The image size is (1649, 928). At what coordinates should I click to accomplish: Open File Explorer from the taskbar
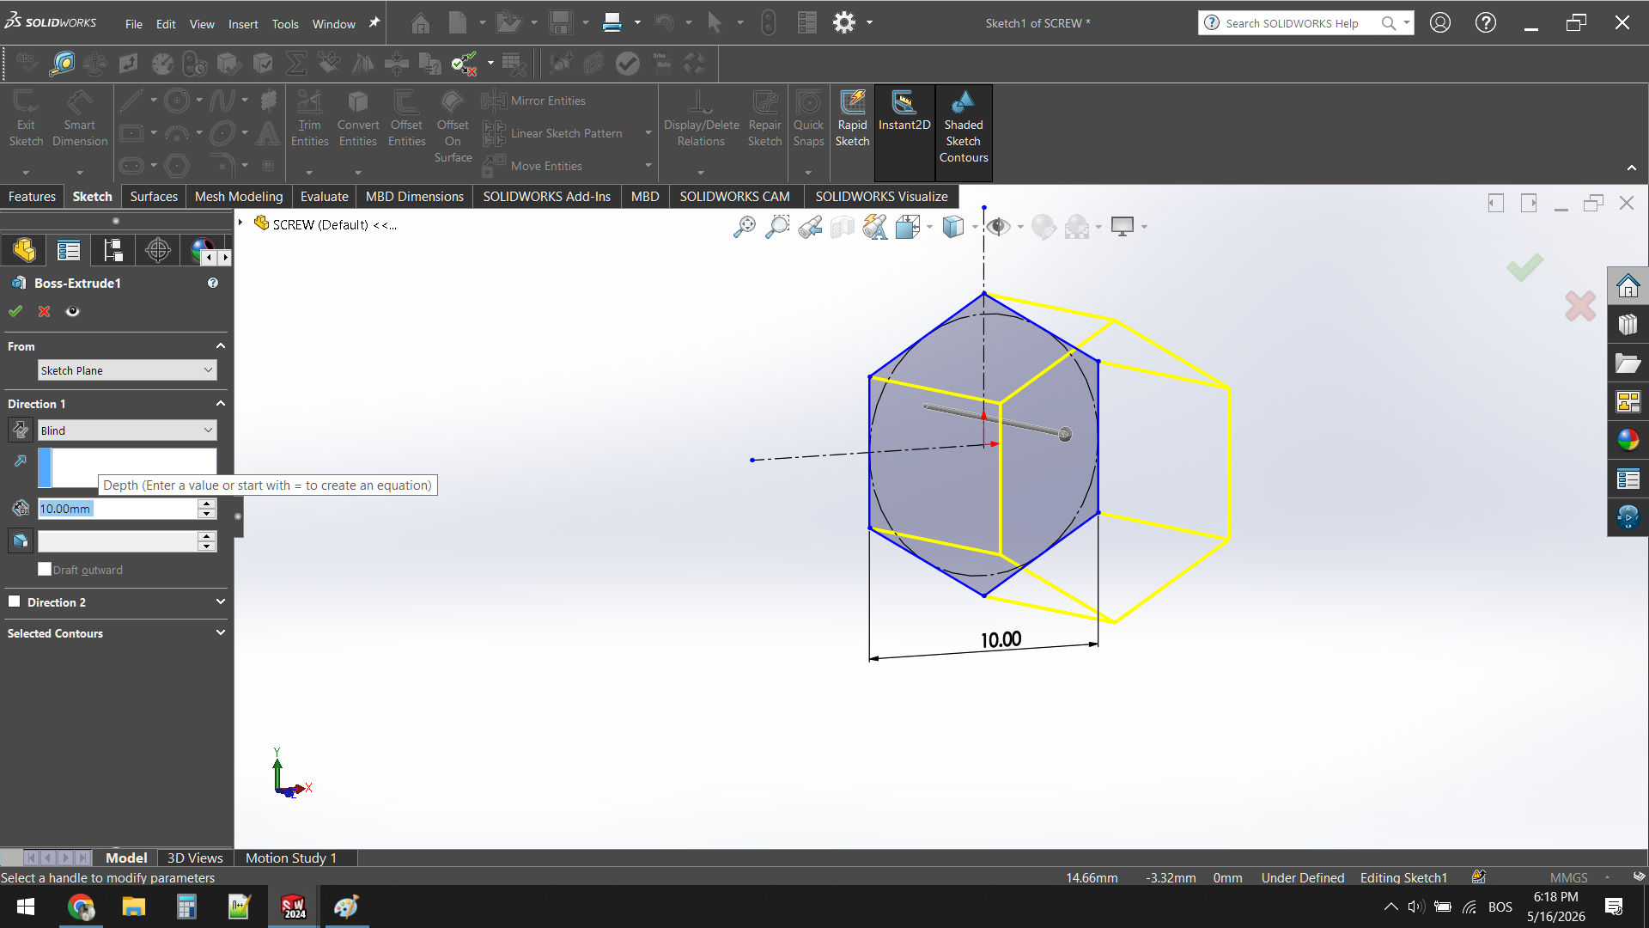[x=133, y=907]
